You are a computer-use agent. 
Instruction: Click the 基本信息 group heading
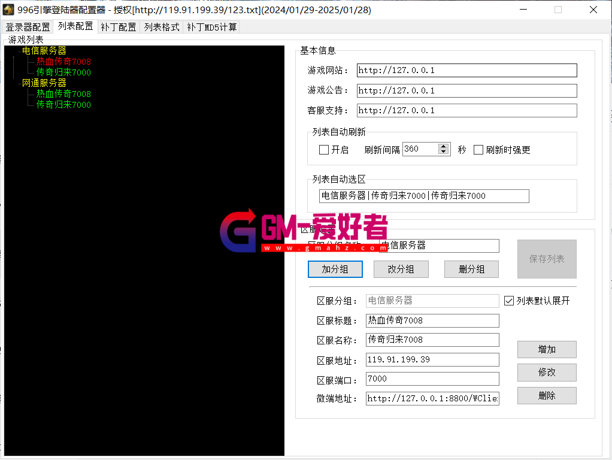[x=318, y=51]
